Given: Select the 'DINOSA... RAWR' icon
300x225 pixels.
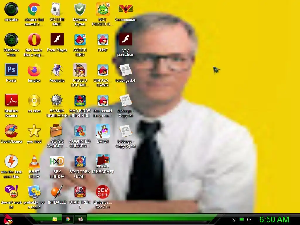Looking at the screenshot, I should (103, 70).
